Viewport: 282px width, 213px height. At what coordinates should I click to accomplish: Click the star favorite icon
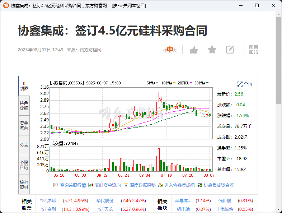pyautogui.click(x=212, y=50)
